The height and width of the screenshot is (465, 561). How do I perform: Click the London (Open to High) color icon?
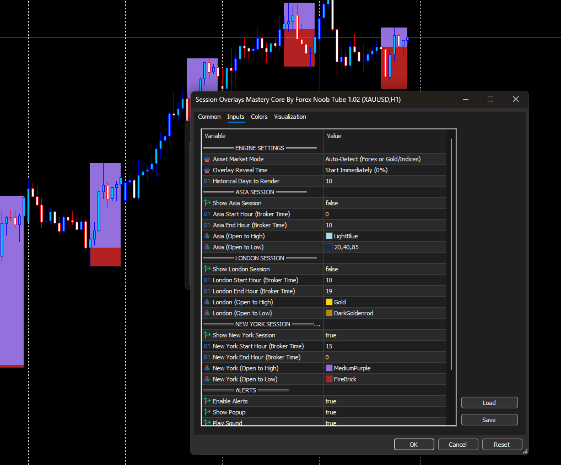pos(207,302)
